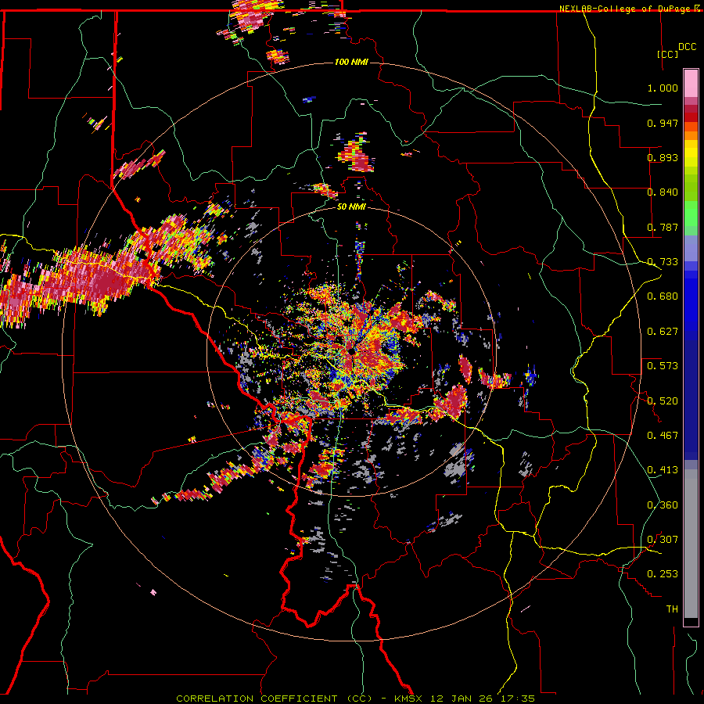
Task: Pick the light pink top color bar segment
Action: point(691,84)
